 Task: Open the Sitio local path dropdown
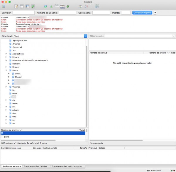(85, 36)
